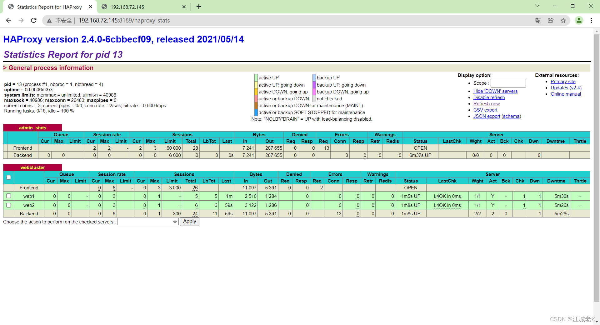600x325 pixels.
Task: Click the MAINT legend color swatch
Action: (x=256, y=105)
